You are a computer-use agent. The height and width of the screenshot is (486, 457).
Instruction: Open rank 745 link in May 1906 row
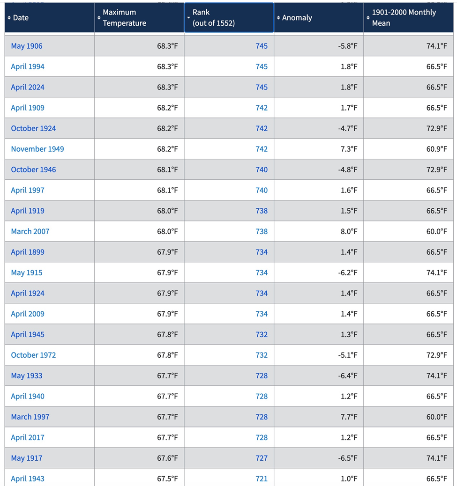tap(262, 46)
